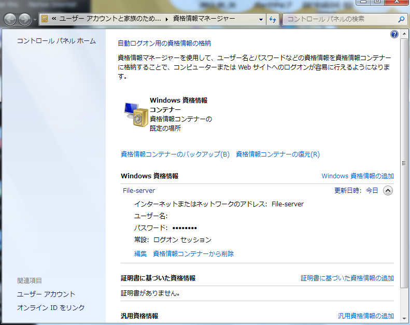Click 資格情報コンテナーのバックアップ(B) link
Viewport: 410px width, 325px height.
[175, 154]
